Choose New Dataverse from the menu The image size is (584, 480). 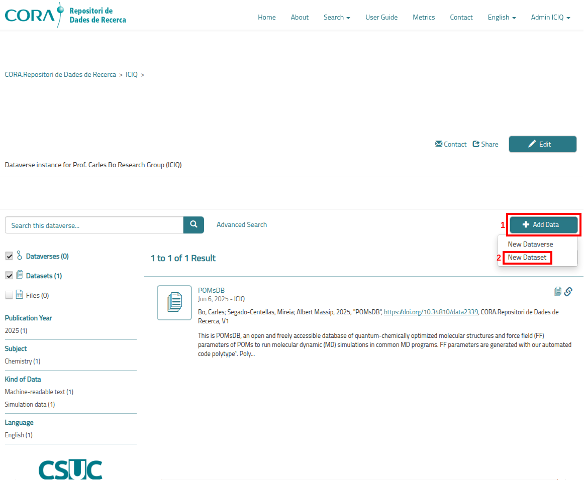pyautogui.click(x=530, y=244)
